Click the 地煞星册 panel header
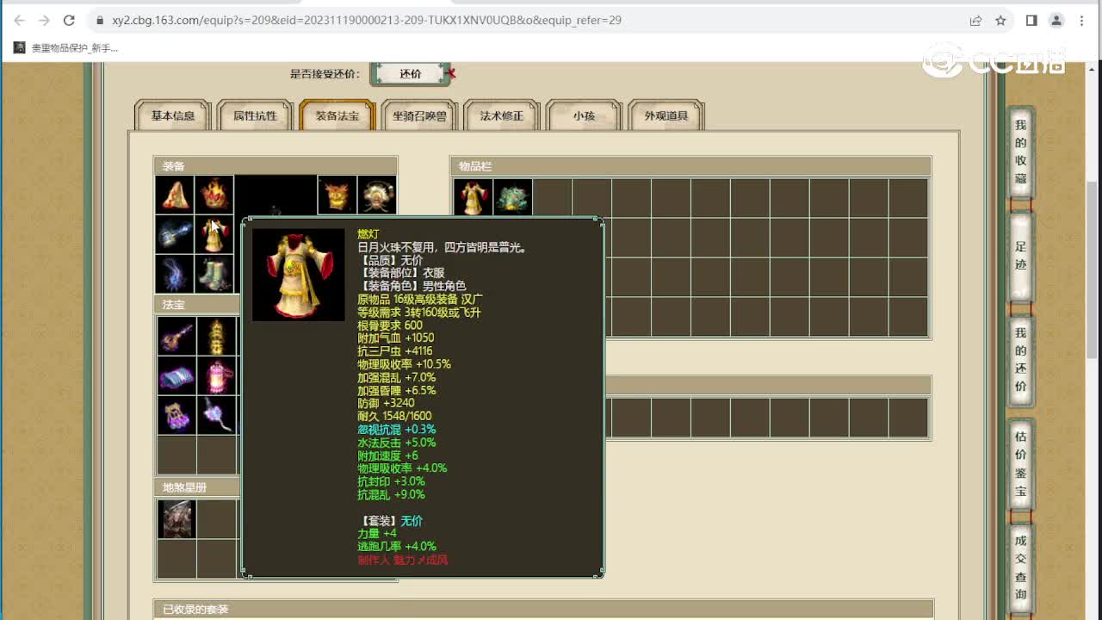Viewport: 1102px width, 620px height. pos(197,487)
